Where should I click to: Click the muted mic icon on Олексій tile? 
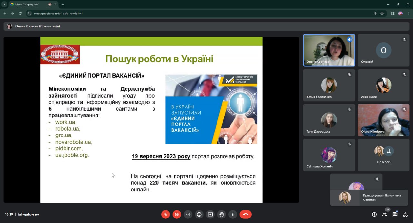(404, 40)
